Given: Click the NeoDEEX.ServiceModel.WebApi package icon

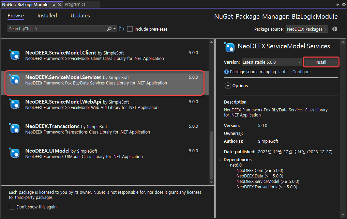Looking at the screenshot, I should coord(15,104).
